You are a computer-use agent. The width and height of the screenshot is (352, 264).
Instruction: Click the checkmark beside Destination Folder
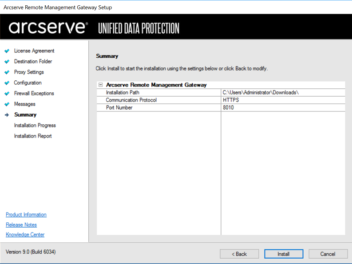(x=7, y=62)
